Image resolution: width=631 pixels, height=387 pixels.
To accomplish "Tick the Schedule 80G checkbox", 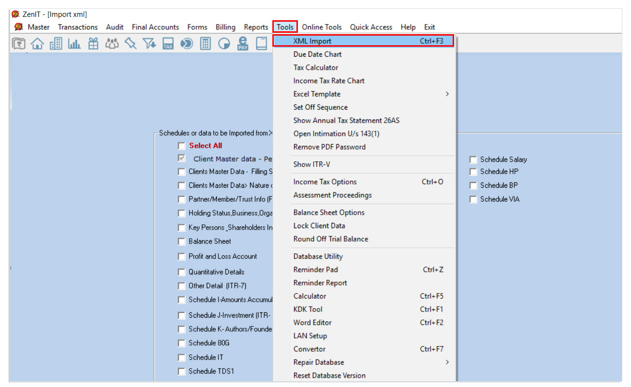I will tap(181, 343).
